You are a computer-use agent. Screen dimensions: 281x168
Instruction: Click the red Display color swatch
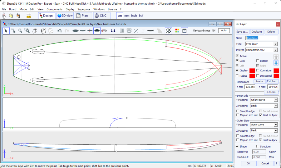tap(252, 70)
